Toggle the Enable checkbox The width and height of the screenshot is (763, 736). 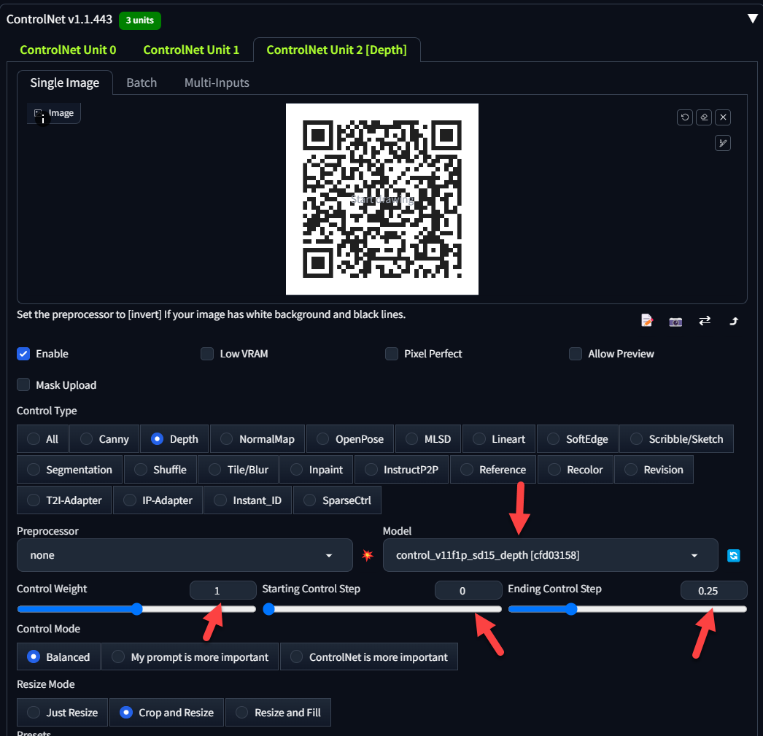23,354
